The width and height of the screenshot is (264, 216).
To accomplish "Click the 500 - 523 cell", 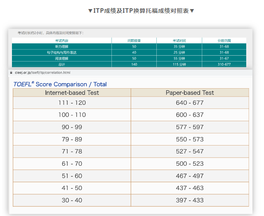I will click(x=190, y=164).
